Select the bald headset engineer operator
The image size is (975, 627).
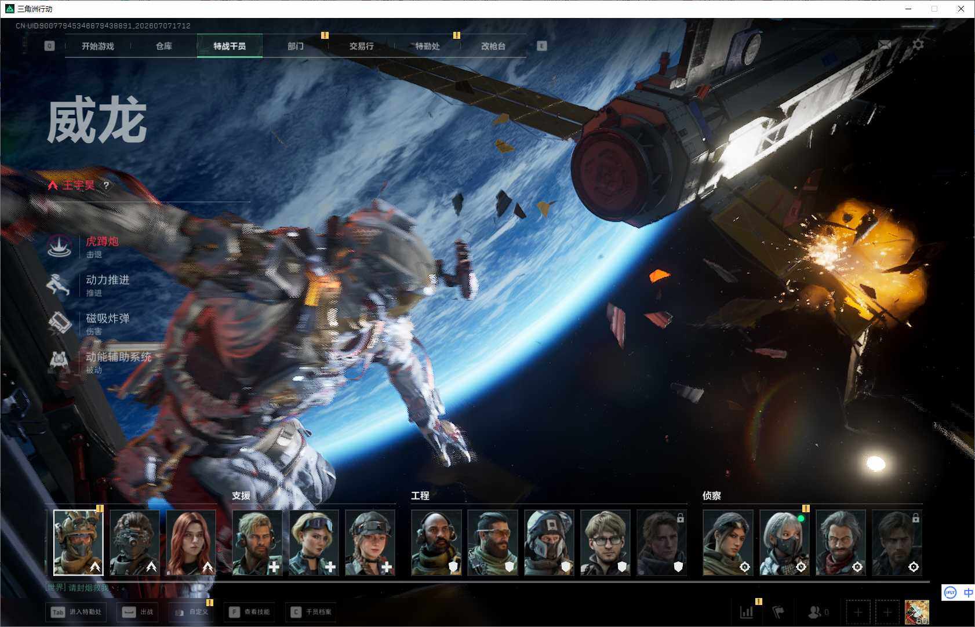(x=436, y=542)
